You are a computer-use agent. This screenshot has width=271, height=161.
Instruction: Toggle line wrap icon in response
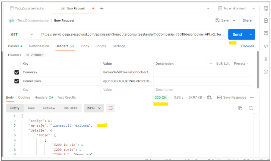click(x=111, y=108)
